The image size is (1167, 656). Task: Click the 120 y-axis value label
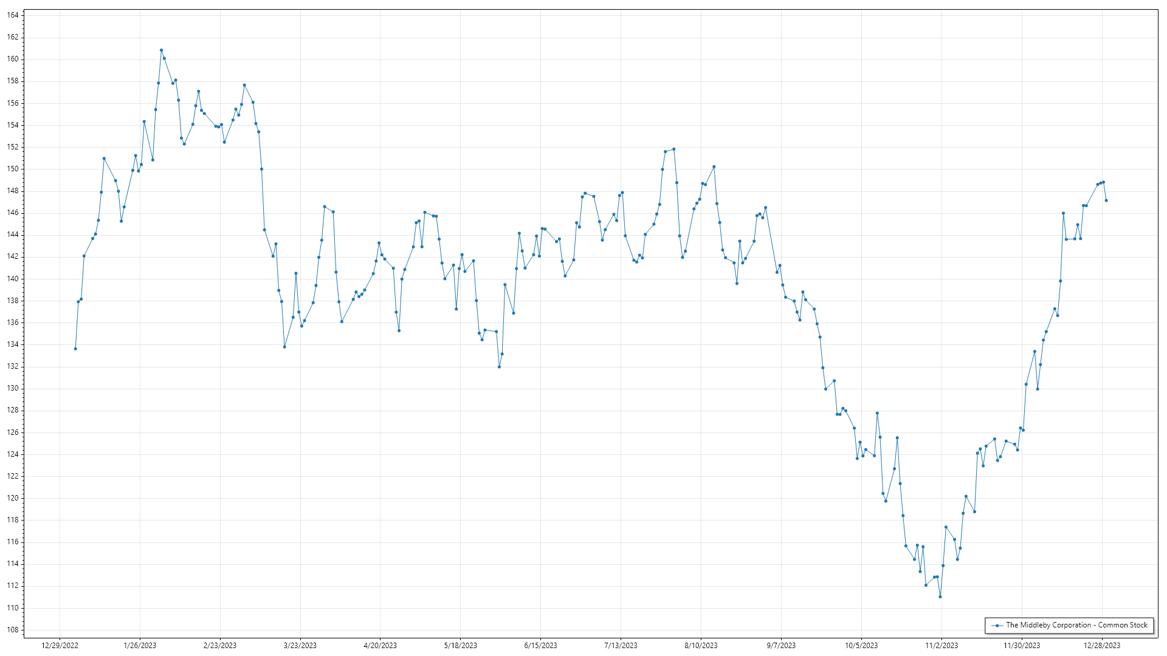click(x=13, y=498)
